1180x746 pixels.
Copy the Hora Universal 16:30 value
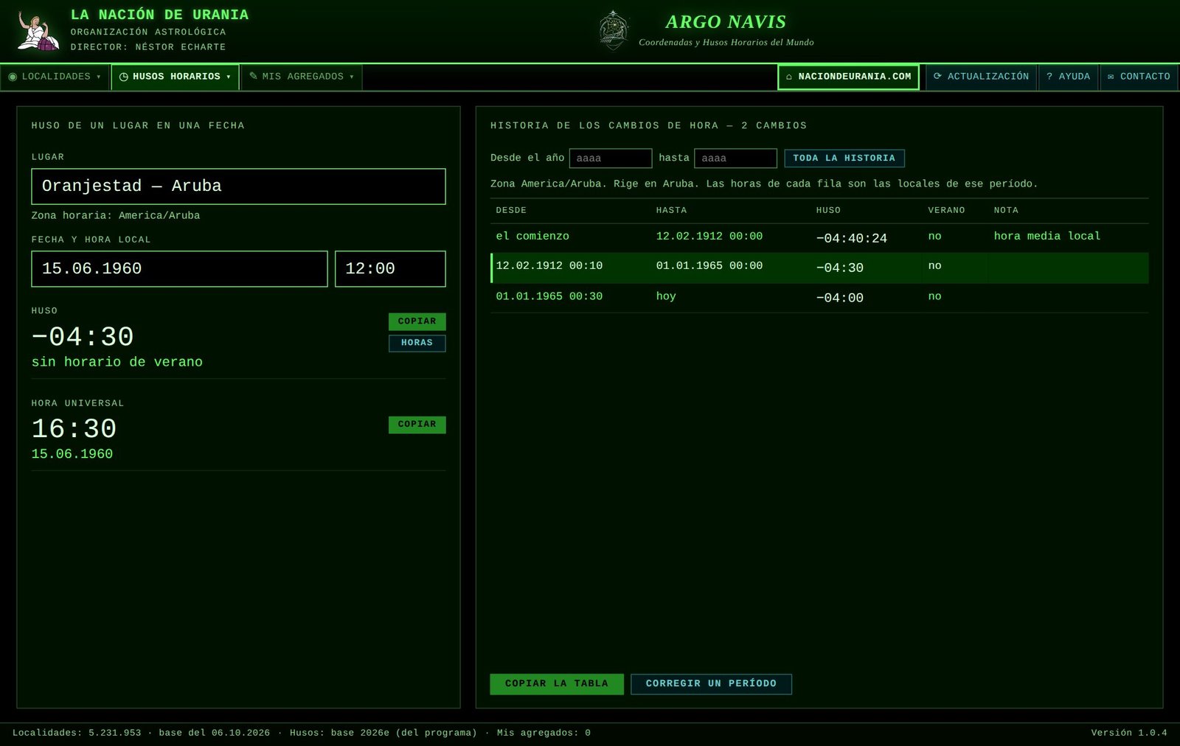click(x=417, y=425)
